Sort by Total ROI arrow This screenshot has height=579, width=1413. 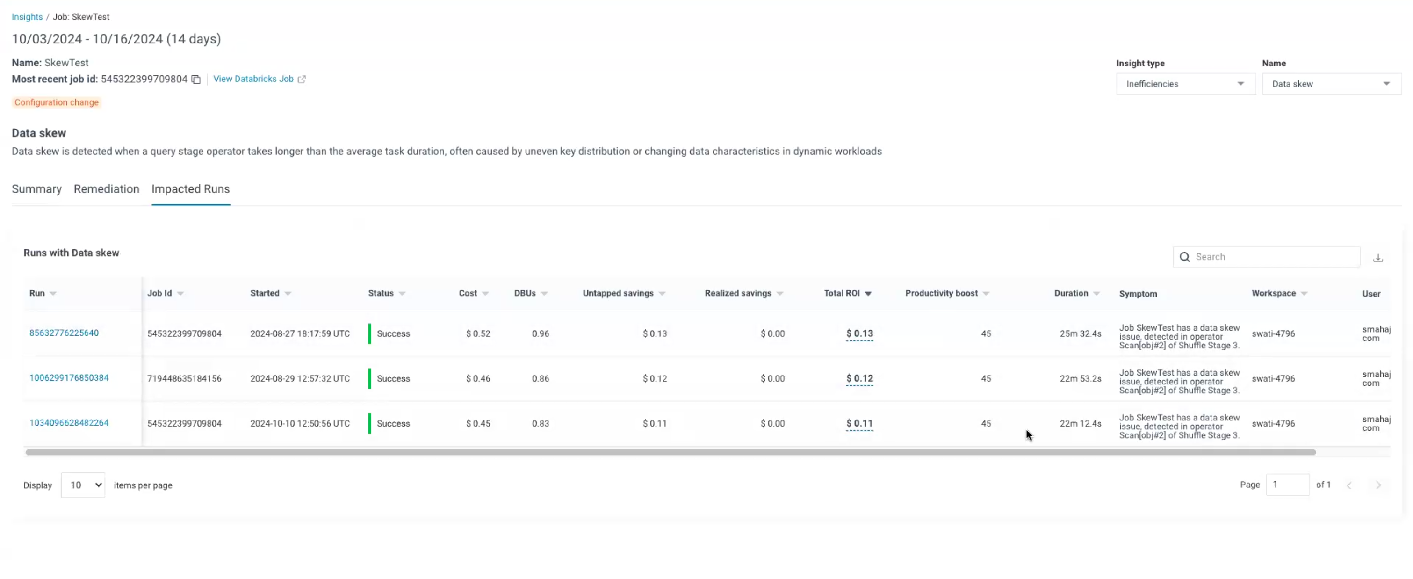coord(868,294)
